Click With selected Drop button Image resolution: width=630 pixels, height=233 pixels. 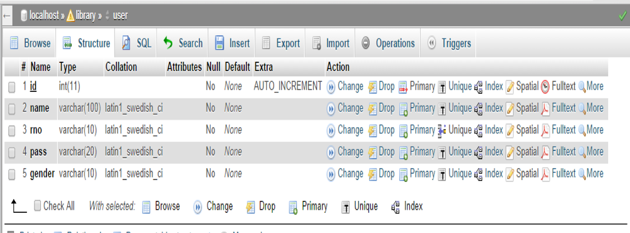tap(261, 207)
